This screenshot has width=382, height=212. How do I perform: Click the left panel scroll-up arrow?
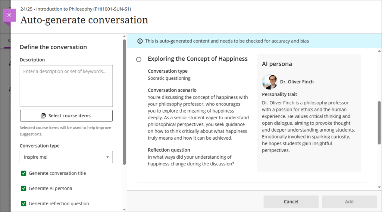[x=125, y=37]
